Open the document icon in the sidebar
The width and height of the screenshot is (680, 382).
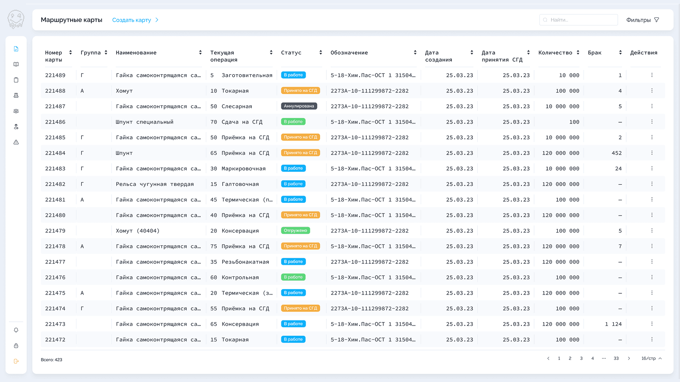pyautogui.click(x=16, y=49)
